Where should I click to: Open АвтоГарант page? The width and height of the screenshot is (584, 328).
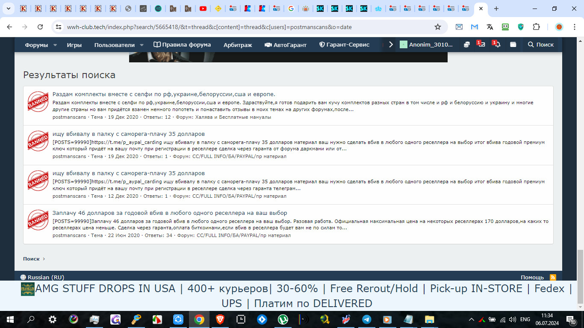(286, 45)
